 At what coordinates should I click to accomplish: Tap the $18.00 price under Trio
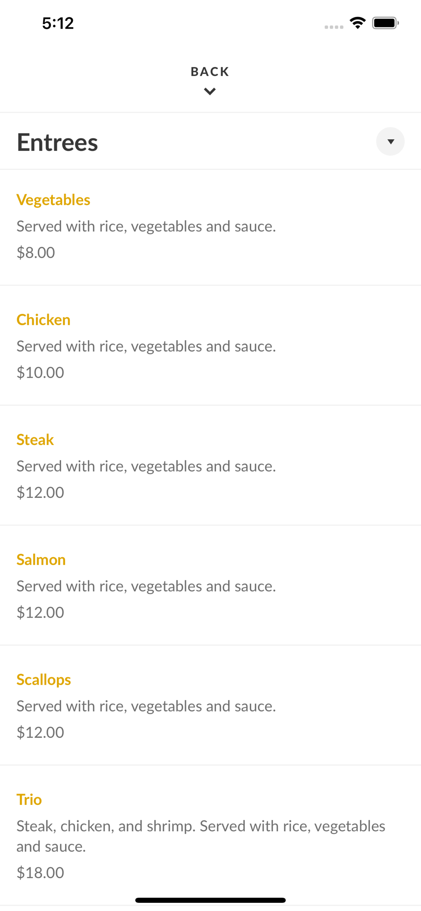pyautogui.click(x=40, y=873)
